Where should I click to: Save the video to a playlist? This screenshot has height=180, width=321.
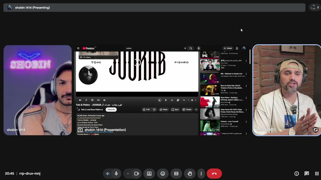175,109
